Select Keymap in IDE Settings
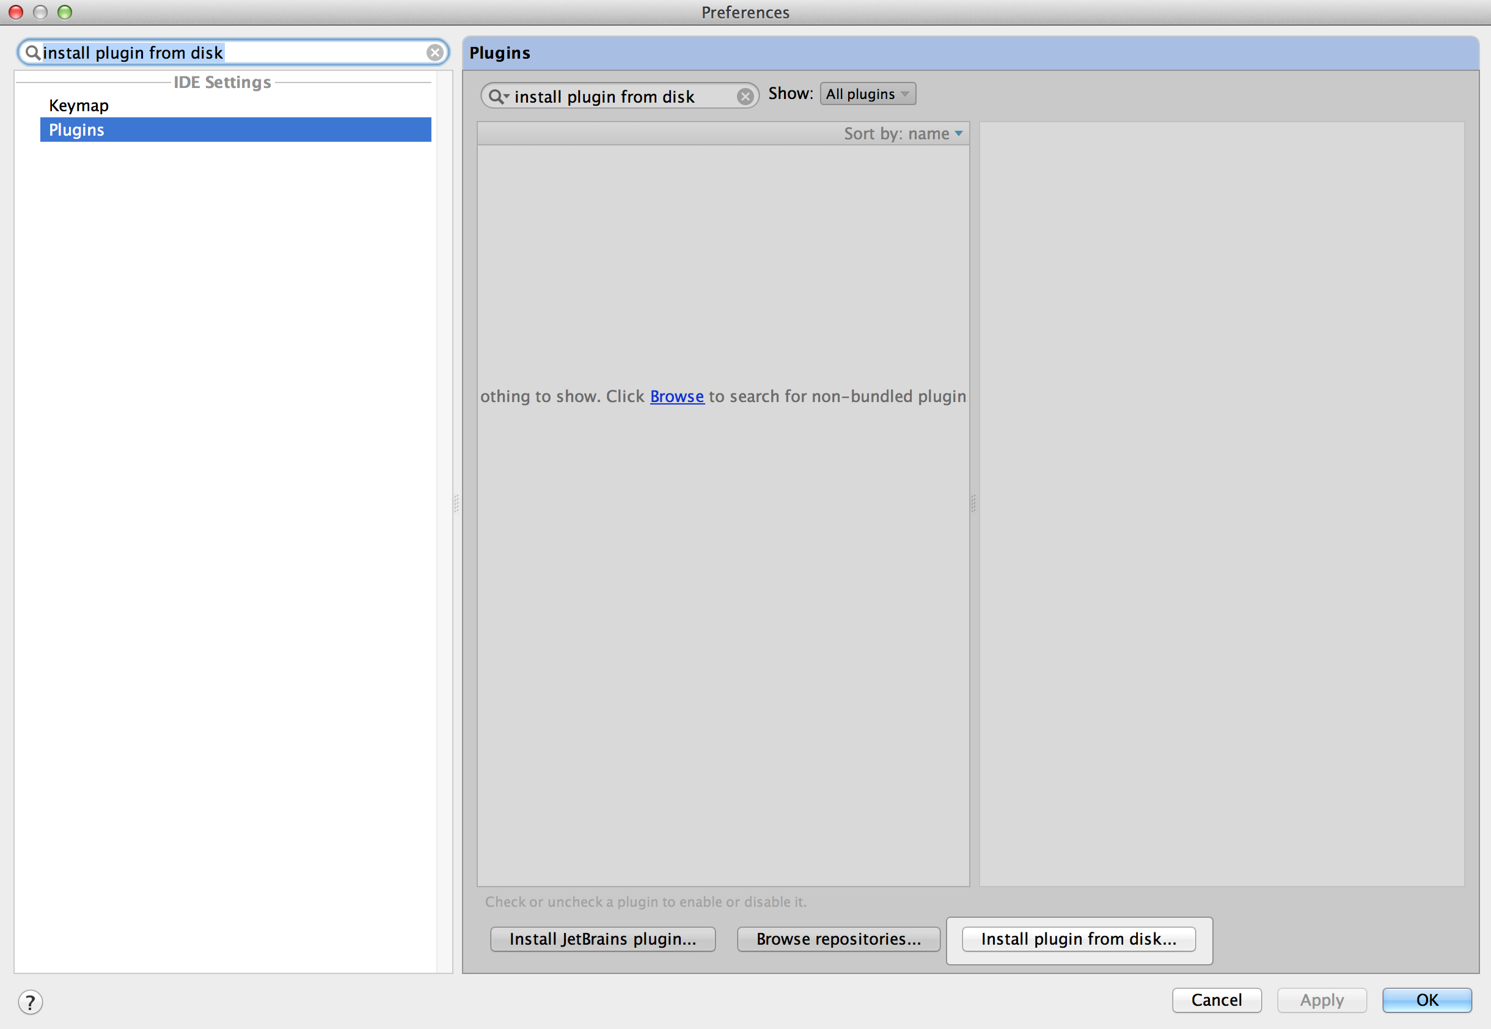 tap(79, 106)
